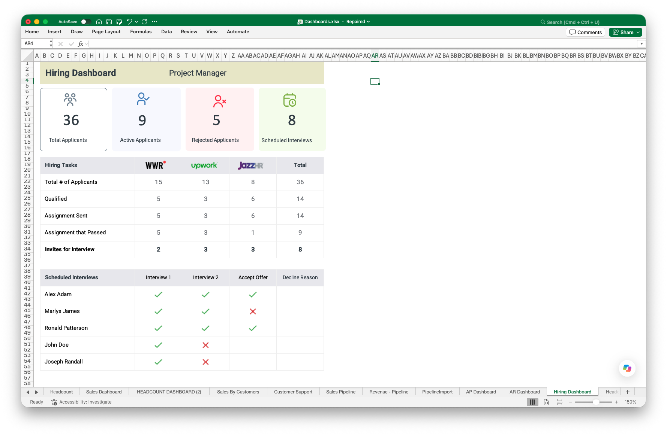Open the Data ribbon tab
Screen dimensions: 667x435
166,32
